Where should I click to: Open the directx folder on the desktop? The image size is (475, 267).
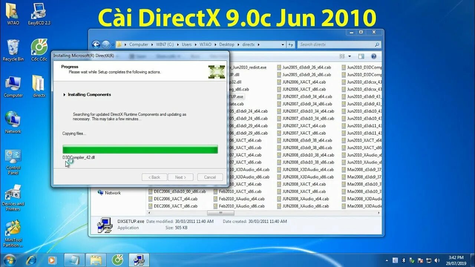click(39, 87)
